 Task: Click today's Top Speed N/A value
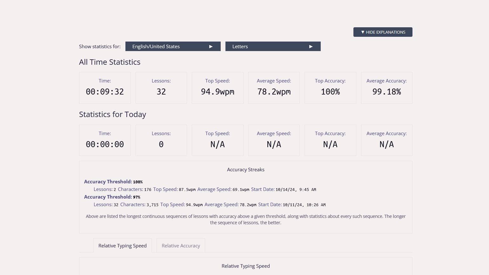[x=218, y=144]
